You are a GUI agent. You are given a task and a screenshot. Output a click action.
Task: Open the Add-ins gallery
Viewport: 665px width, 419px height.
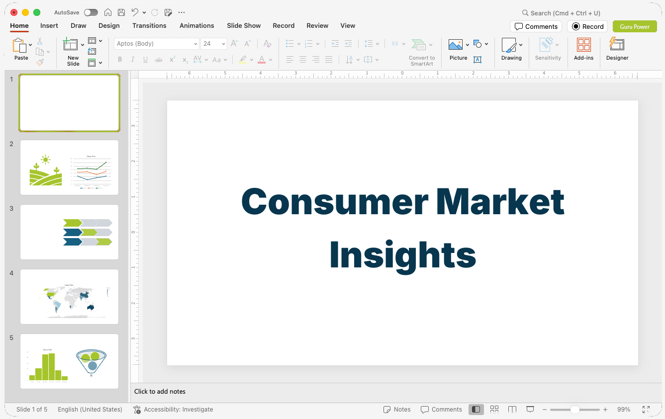[584, 49]
